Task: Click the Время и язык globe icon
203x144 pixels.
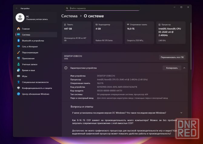Action: click(18, 70)
